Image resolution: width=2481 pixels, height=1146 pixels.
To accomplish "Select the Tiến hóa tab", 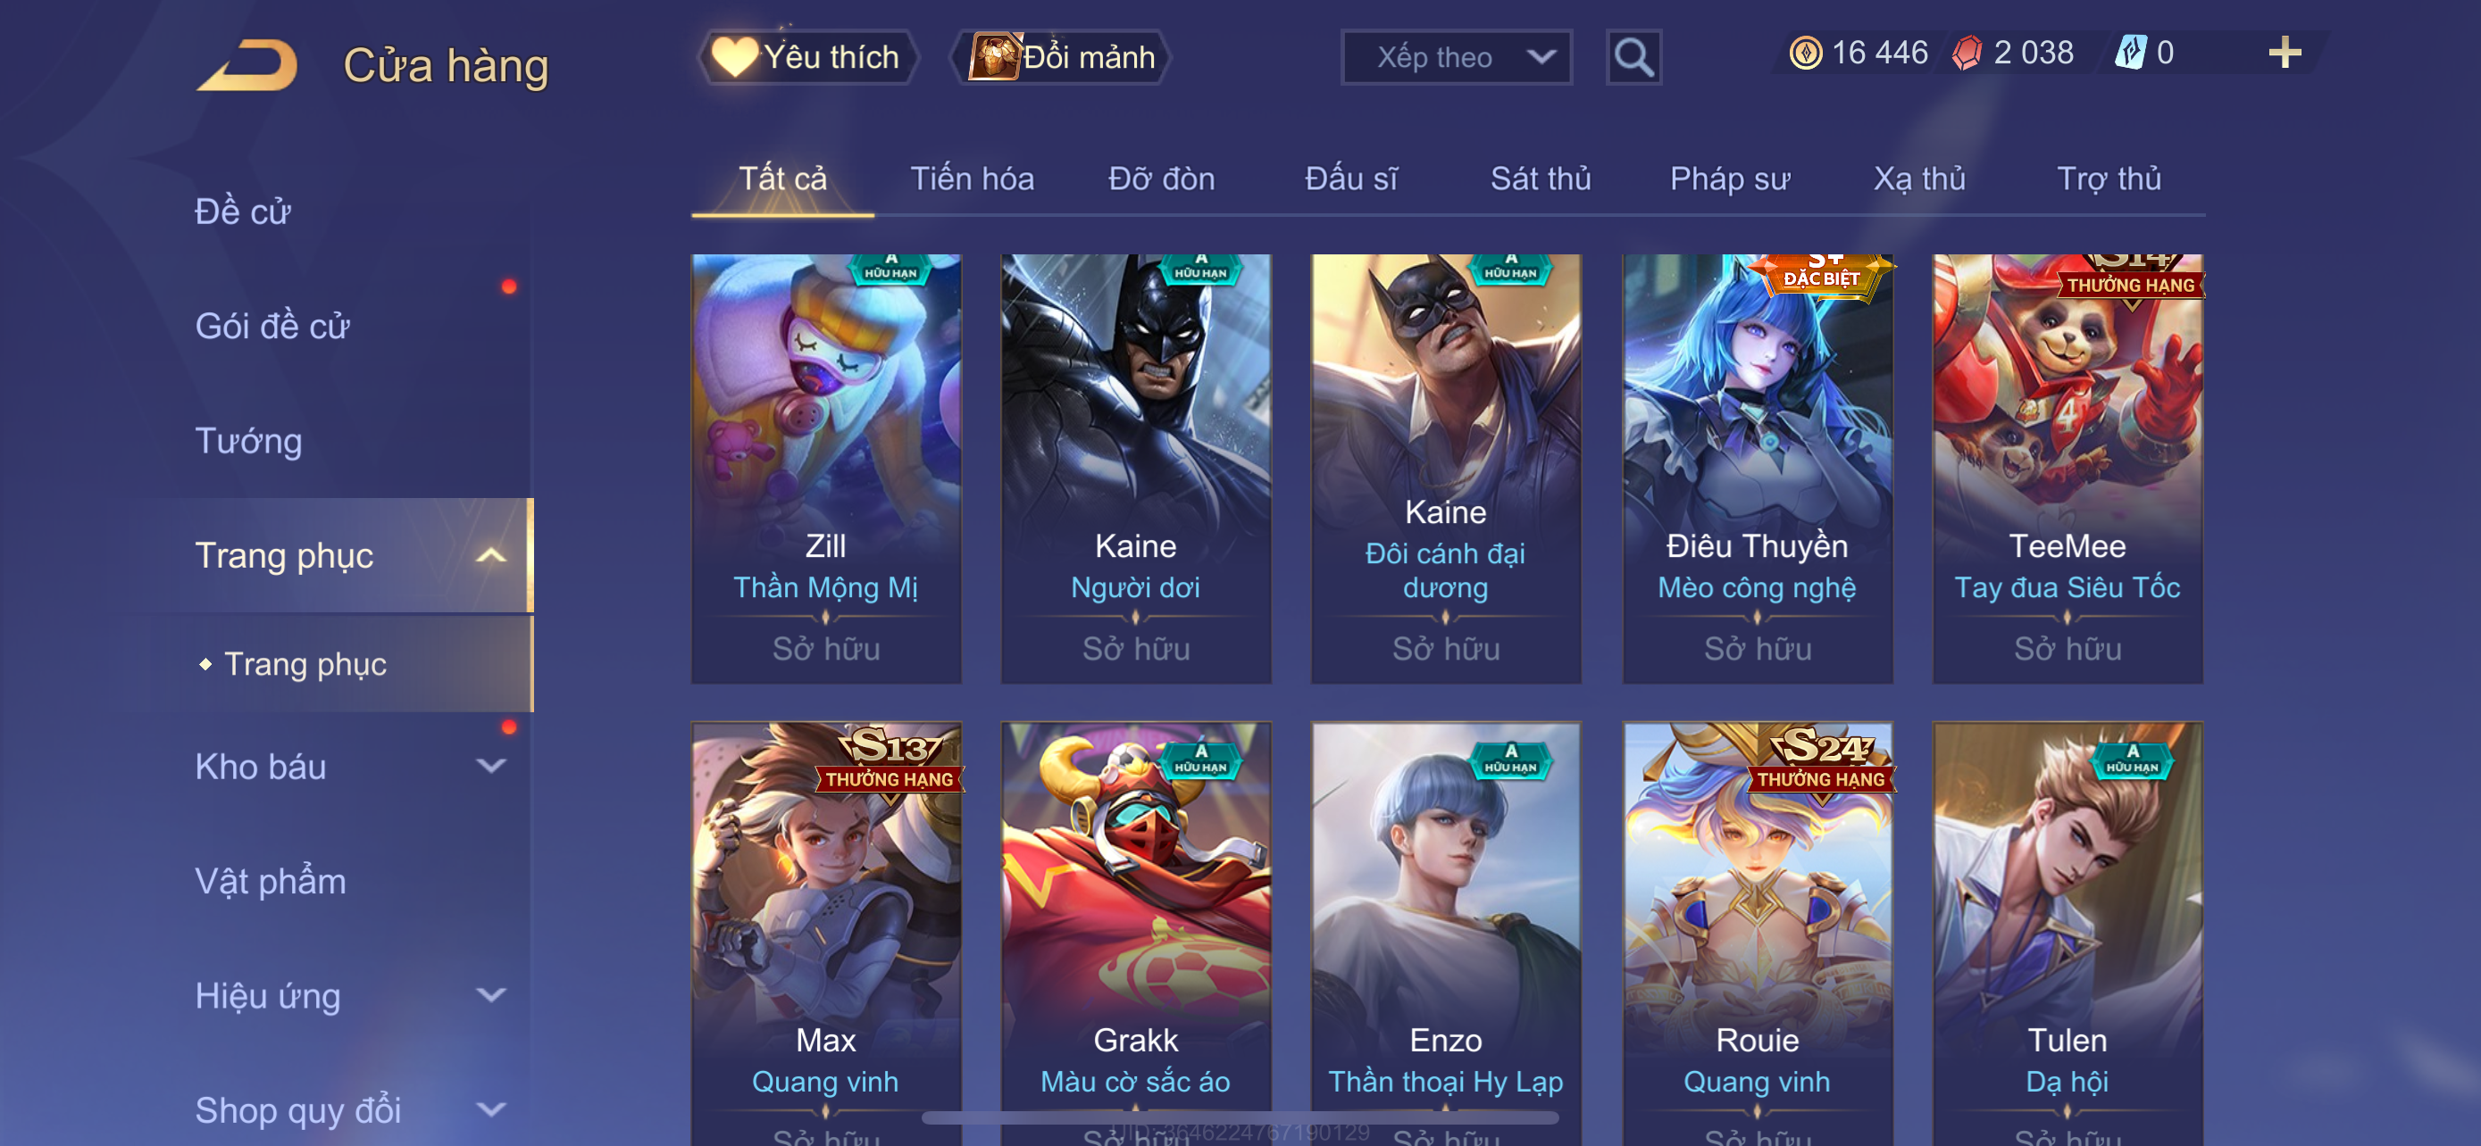I will tap(972, 179).
